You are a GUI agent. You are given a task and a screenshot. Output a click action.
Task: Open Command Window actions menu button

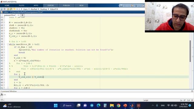pos(192,91)
